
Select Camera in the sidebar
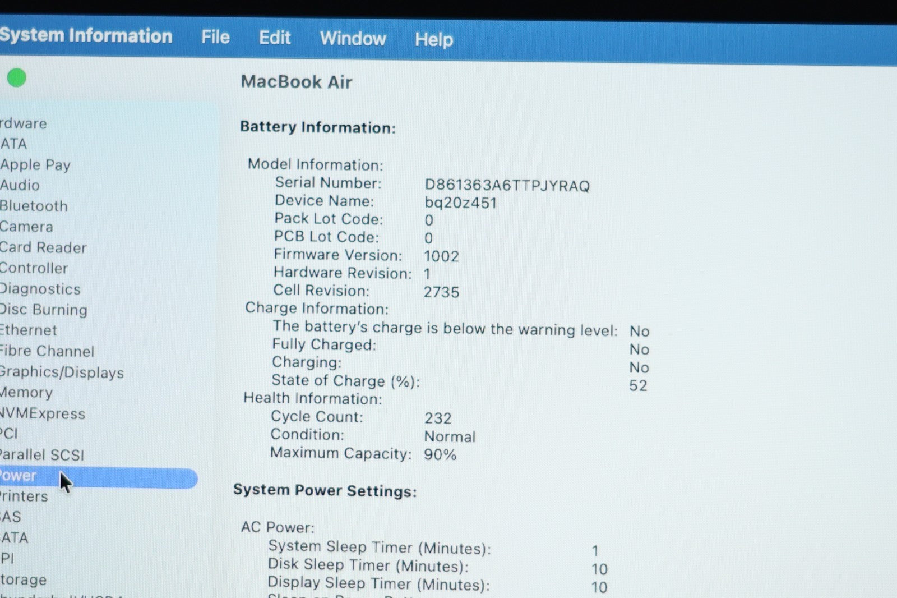[x=26, y=227]
